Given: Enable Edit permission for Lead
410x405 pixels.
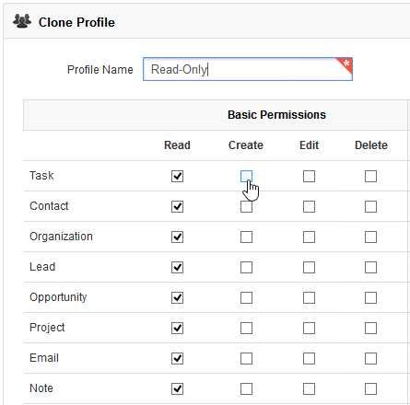Looking at the screenshot, I should tap(309, 267).
